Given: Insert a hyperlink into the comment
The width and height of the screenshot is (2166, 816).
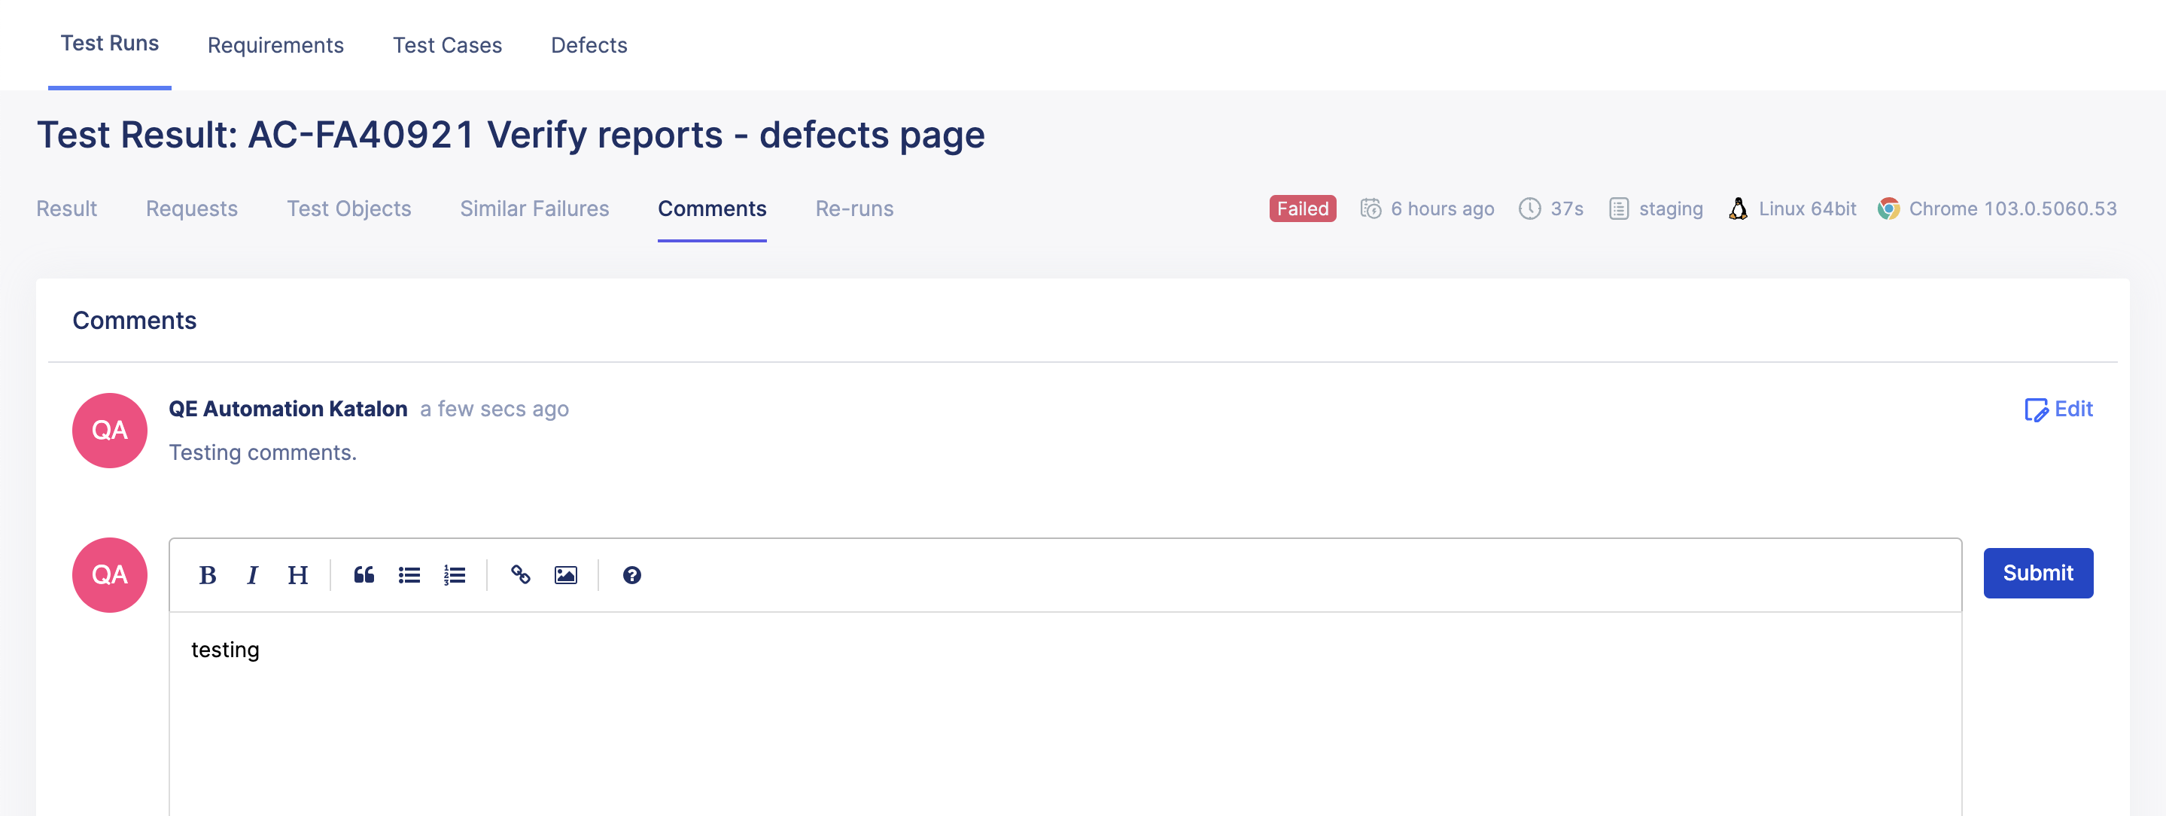Looking at the screenshot, I should point(521,575).
